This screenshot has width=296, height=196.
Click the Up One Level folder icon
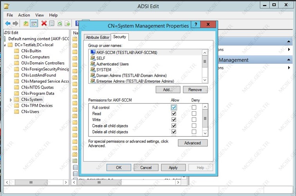point(26,24)
